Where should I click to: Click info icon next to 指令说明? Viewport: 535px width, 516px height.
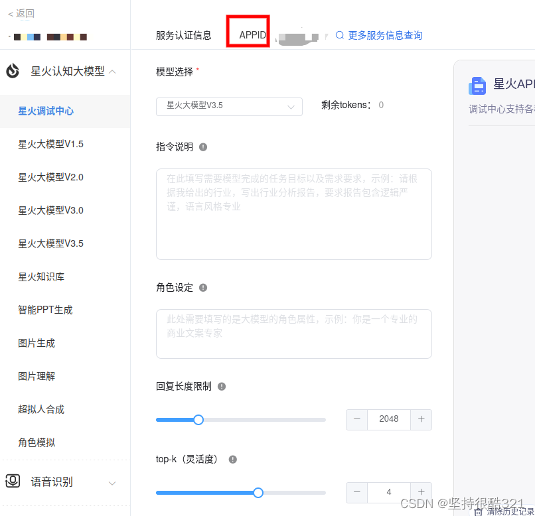[203, 147]
